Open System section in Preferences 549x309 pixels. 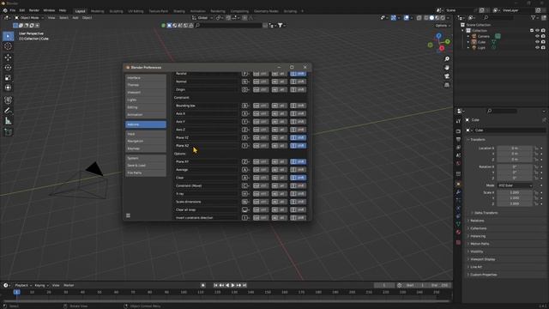click(146, 158)
